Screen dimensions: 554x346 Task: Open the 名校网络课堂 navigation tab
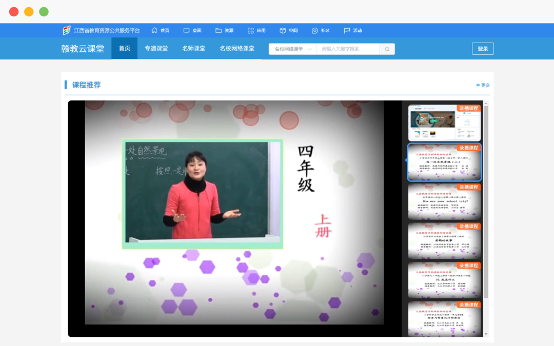tap(237, 49)
